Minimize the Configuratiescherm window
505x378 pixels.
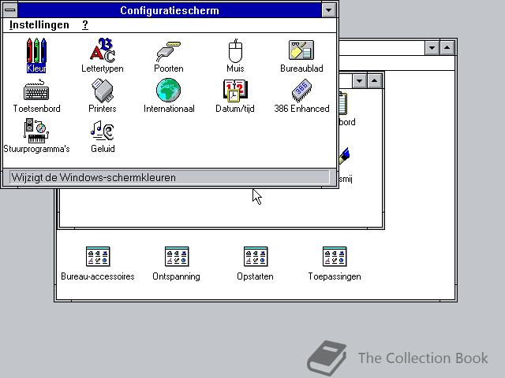pyautogui.click(x=329, y=10)
